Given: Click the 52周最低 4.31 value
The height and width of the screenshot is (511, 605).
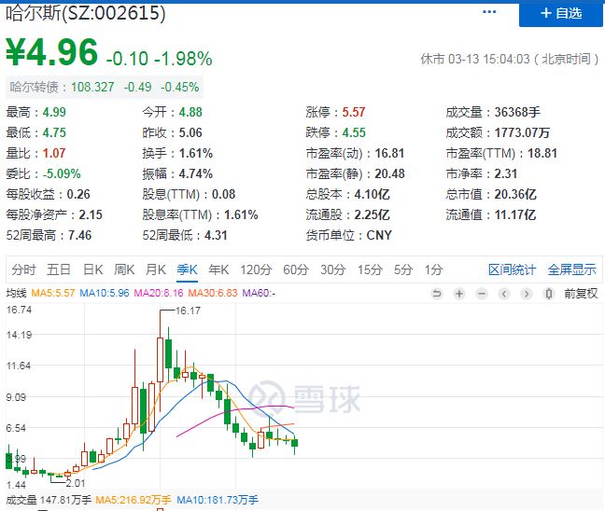Looking at the screenshot, I should 216,235.
